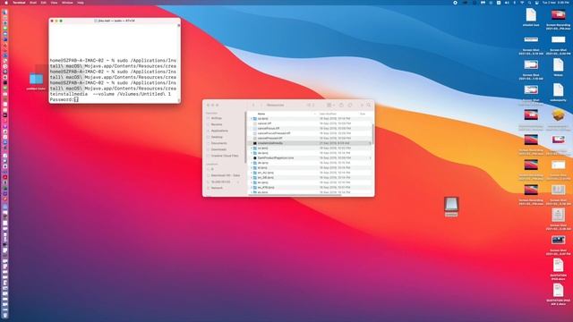Open Finder search

pos(368,106)
